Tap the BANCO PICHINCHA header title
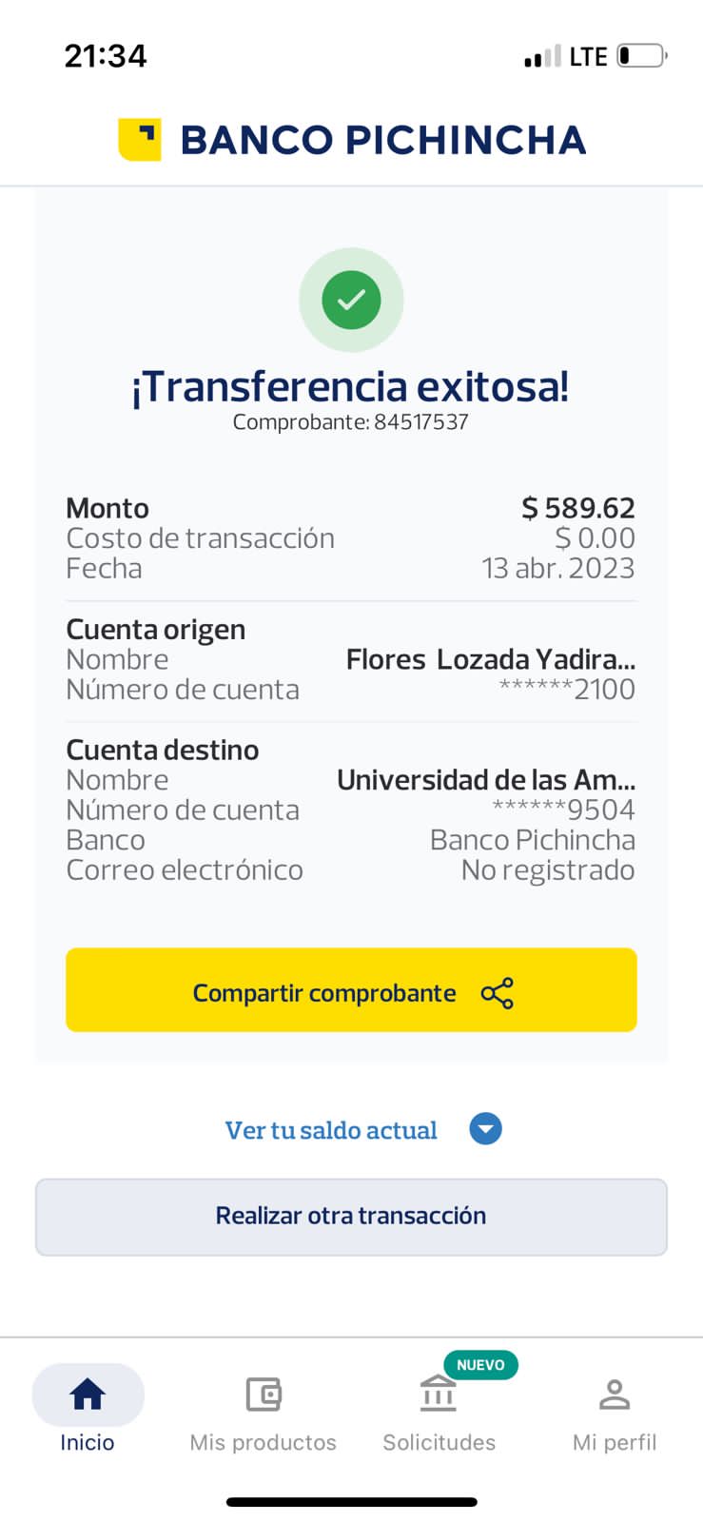 (382, 140)
